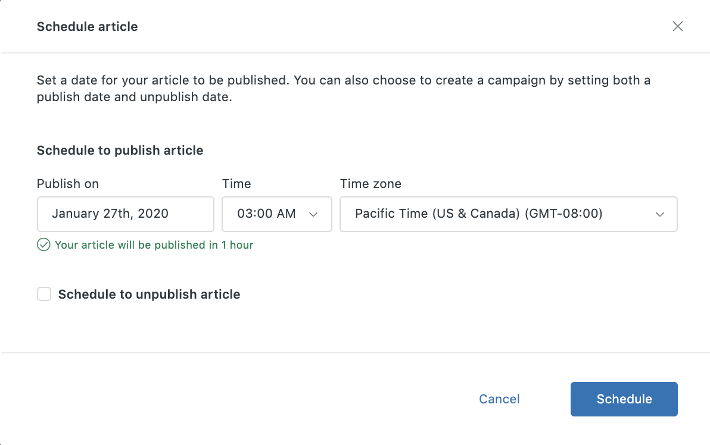Screen dimensions: 710x445
Task: Click the 'January 27th, 2020' date text
Action: tap(110, 214)
